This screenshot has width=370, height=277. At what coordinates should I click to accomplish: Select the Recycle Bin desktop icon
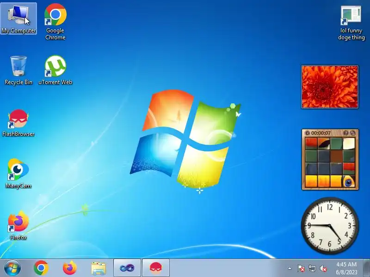pyautogui.click(x=18, y=70)
